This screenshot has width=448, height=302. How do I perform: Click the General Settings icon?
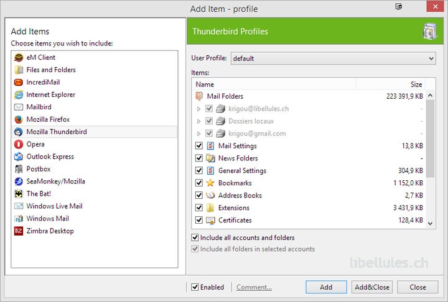click(x=210, y=171)
